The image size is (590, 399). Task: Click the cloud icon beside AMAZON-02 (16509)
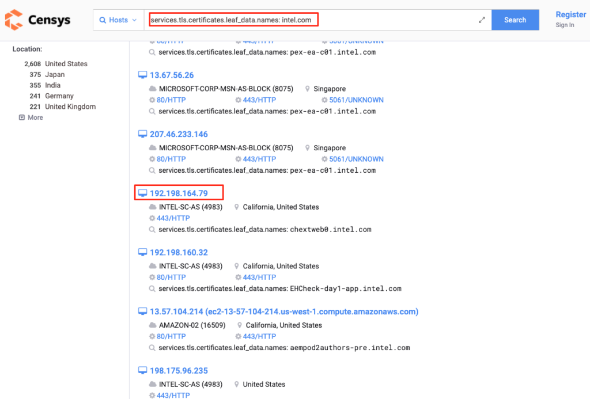click(152, 325)
